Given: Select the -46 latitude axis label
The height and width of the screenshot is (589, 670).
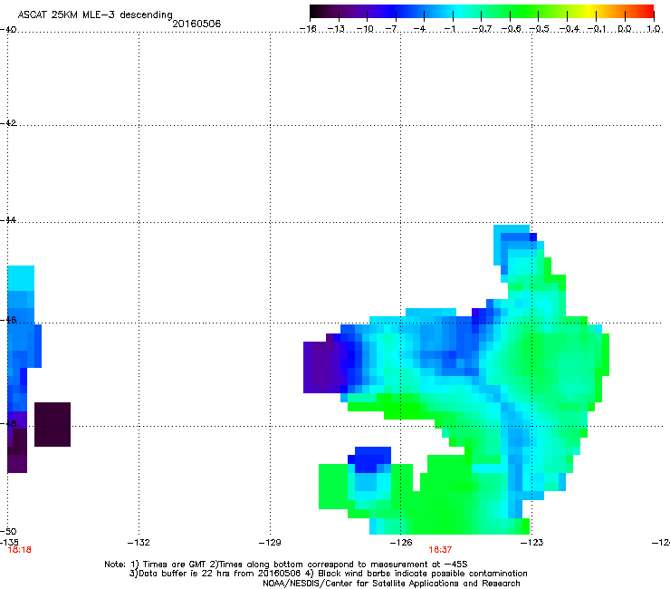Looking at the screenshot, I should pos(8,320).
